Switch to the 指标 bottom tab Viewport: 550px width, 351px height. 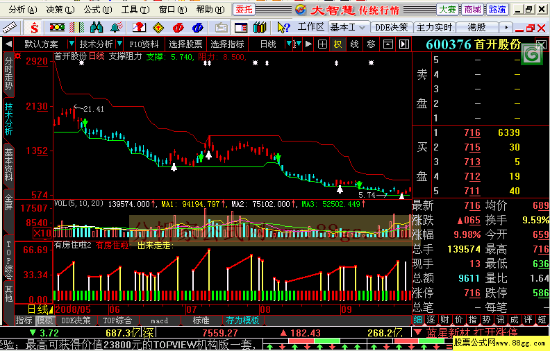(x=24, y=320)
